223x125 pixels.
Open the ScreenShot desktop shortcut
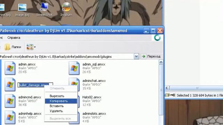point(44,9)
